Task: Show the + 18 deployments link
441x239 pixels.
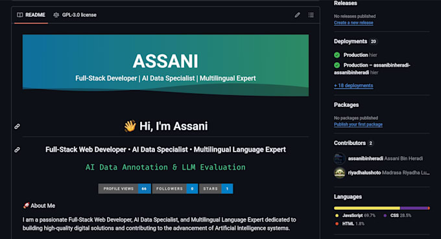Action: [x=353, y=85]
